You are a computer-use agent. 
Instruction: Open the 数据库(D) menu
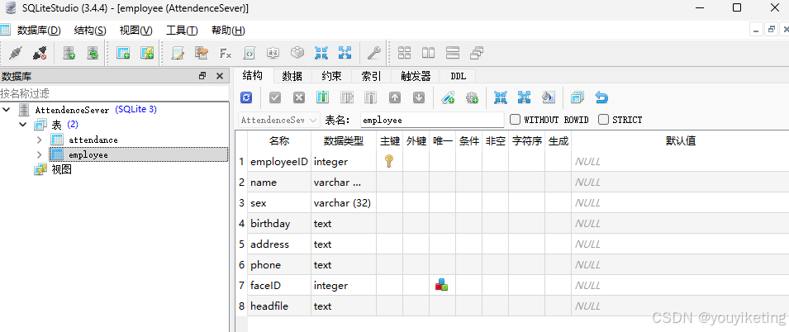click(39, 31)
